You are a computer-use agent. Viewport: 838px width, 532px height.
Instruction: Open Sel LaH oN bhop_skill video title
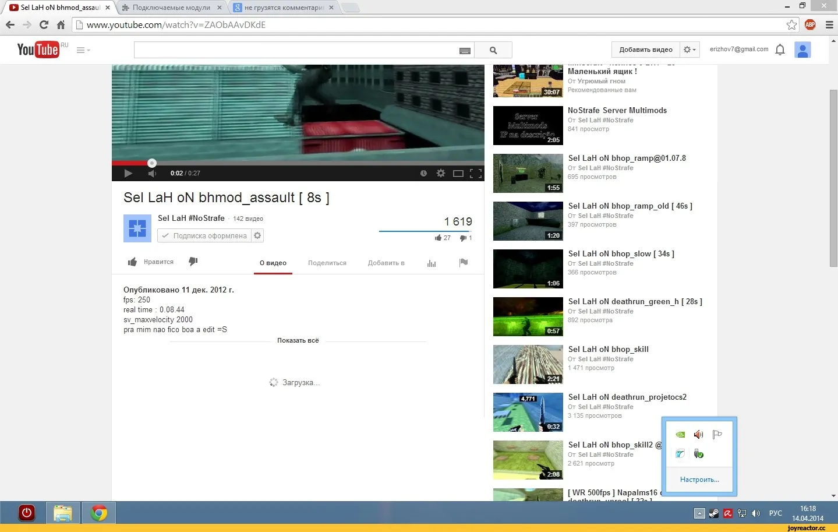(609, 349)
